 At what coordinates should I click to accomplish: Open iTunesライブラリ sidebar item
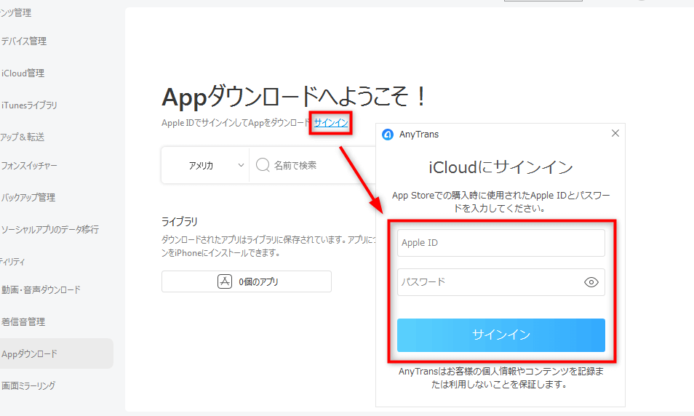tap(30, 105)
